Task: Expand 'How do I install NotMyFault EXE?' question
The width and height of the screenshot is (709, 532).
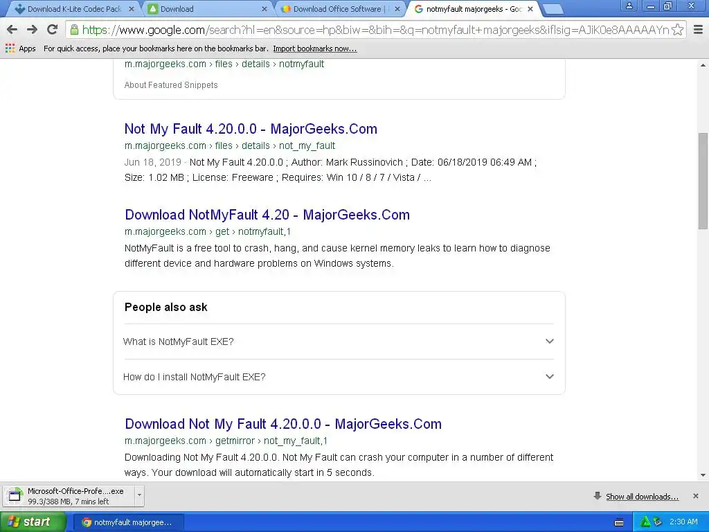Action: pos(339,377)
